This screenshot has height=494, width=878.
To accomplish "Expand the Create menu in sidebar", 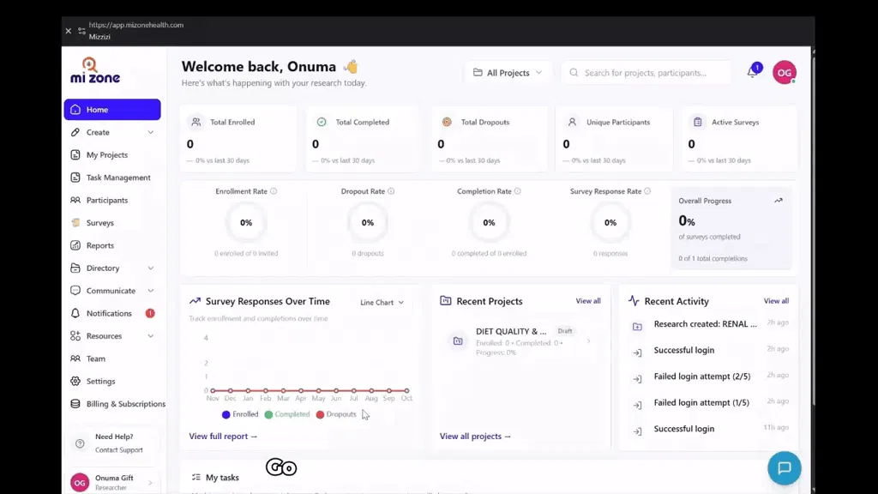I will coord(112,132).
